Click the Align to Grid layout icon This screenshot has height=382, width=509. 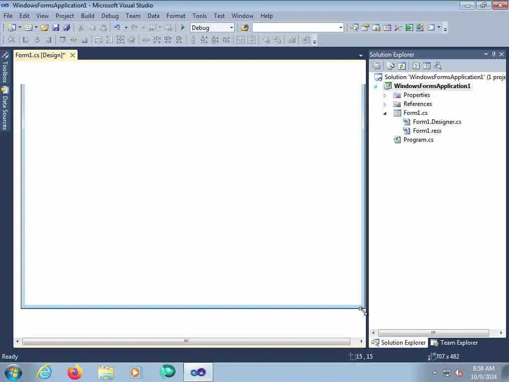pos(12,40)
